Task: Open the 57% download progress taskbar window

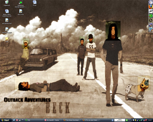Action: [x=92, y=120]
